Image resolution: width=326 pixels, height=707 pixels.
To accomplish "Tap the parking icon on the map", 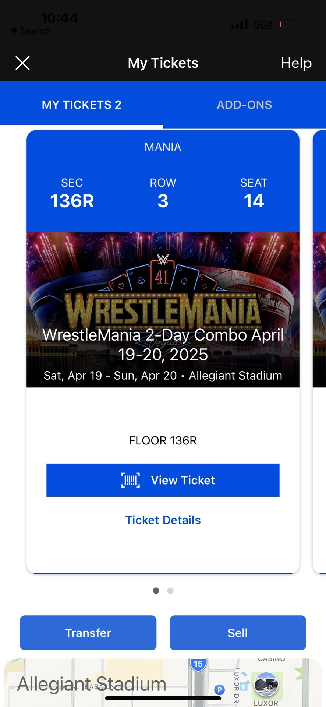I will pyautogui.click(x=219, y=690).
